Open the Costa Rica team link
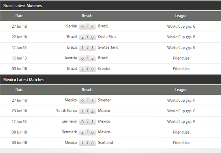 click(107, 37)
